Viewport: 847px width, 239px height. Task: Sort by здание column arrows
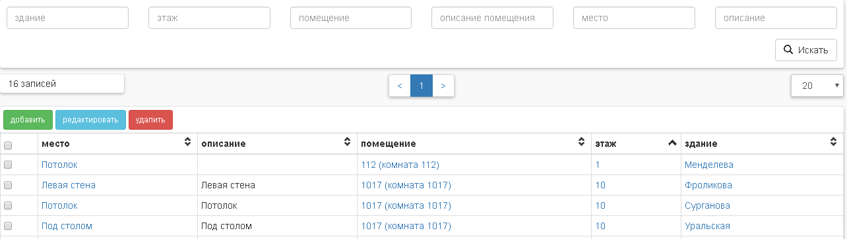(834, 142)
